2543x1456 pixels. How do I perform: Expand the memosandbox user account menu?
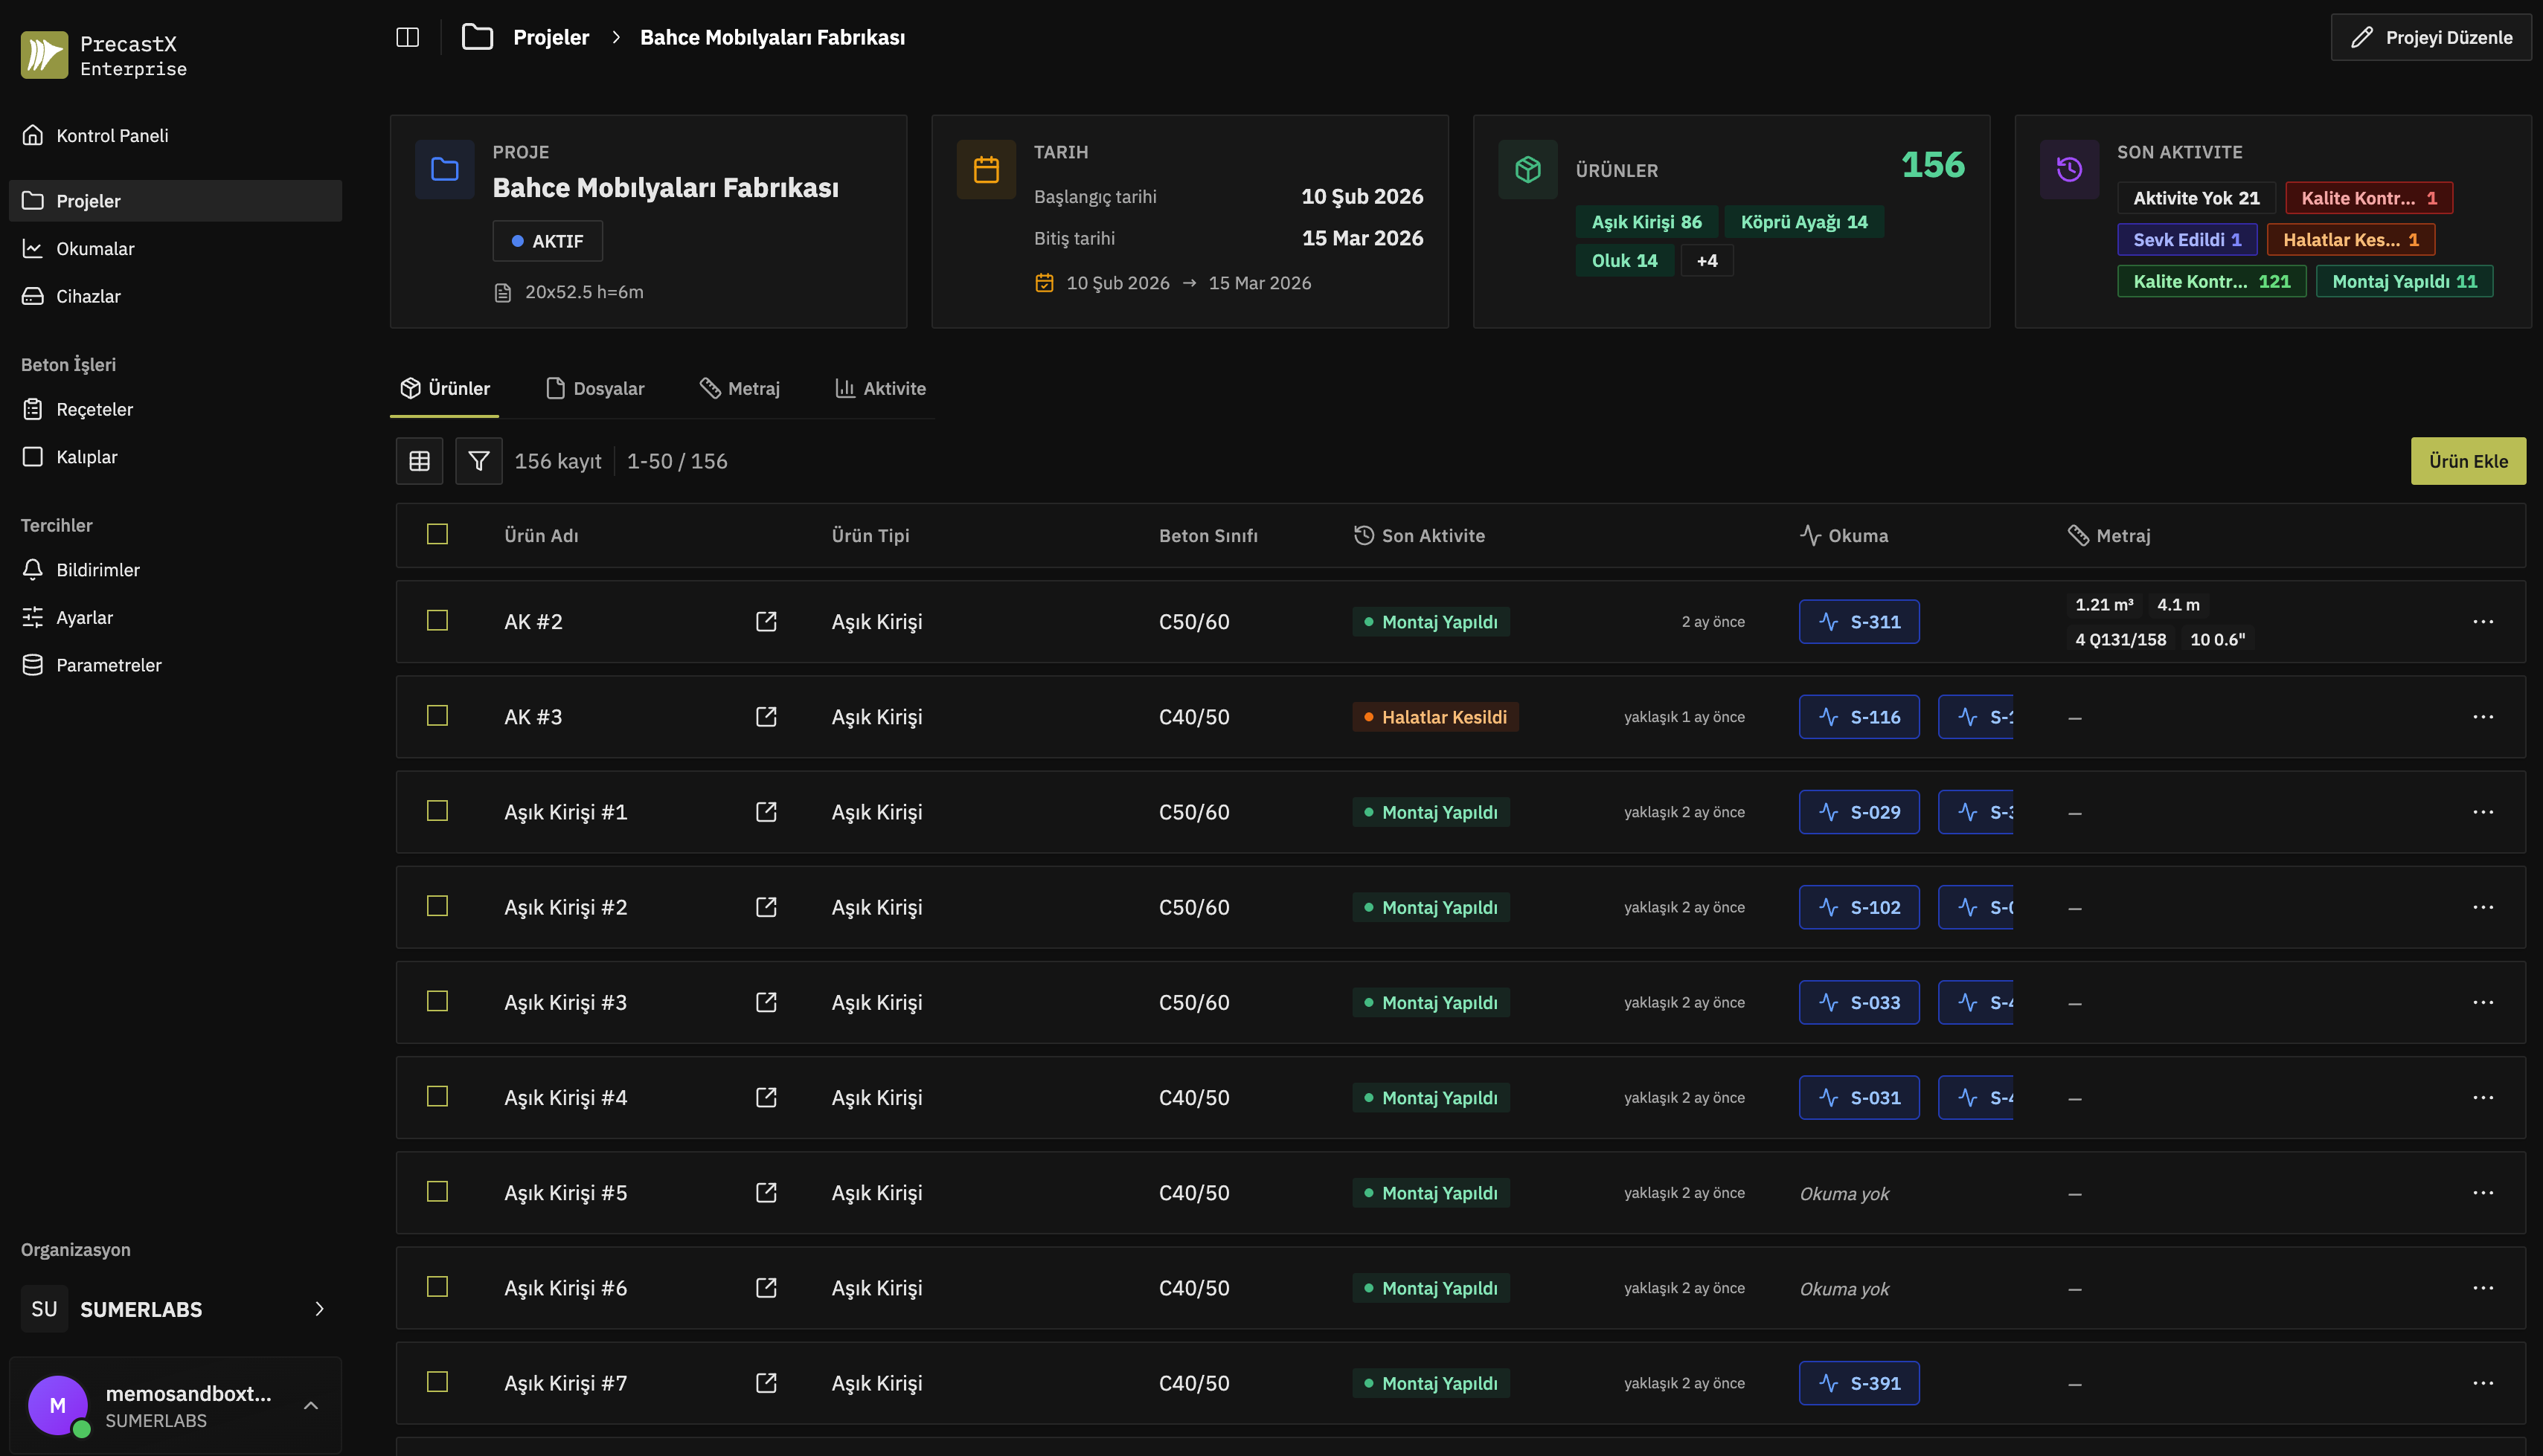click(311, 1405)
